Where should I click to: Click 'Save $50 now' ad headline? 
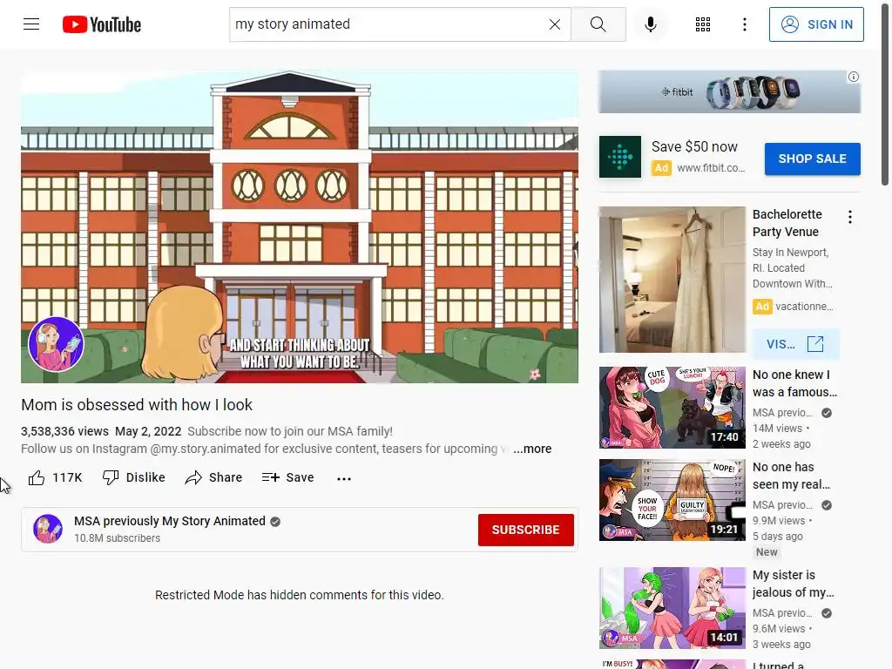(694, 146)
